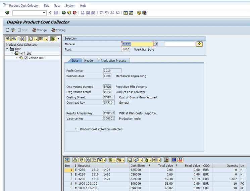Click the Find binoculars icon in tree toolbar
Image resolution: width=250 pixels, height=191 pixels.
(x=23, y=39)
